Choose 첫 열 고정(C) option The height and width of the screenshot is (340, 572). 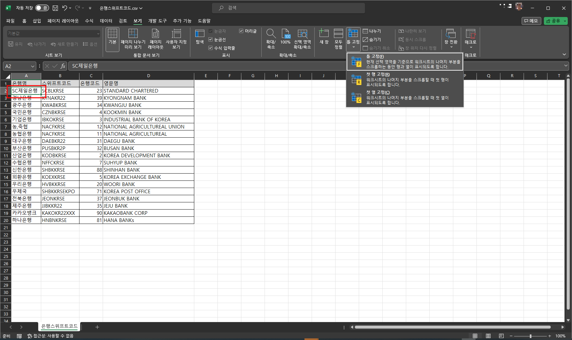pyautogui.click(x=405, y=97)
